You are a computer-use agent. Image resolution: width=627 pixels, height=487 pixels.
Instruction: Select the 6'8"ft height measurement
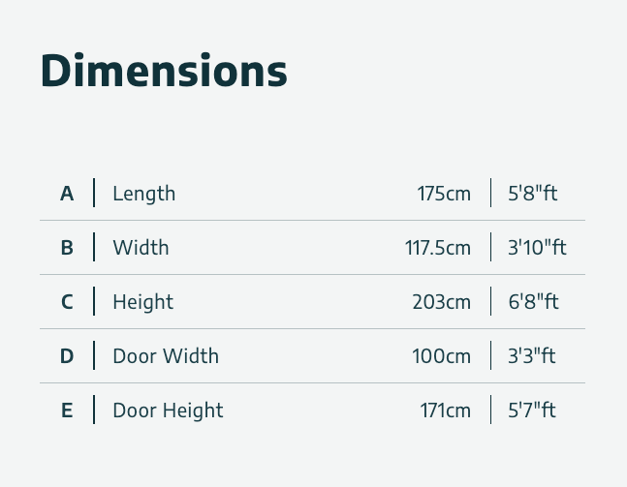pyautogui.click(x=533, y=302)
